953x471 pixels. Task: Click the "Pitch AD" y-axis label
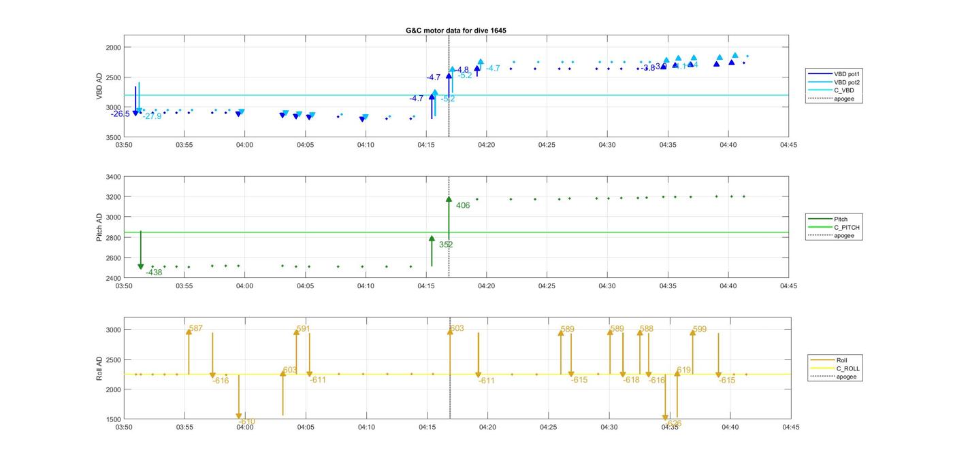tap(99, 228)
